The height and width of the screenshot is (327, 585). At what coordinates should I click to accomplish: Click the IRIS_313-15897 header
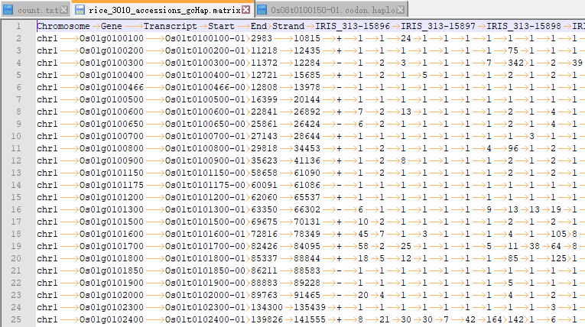(x=438, y=26)
